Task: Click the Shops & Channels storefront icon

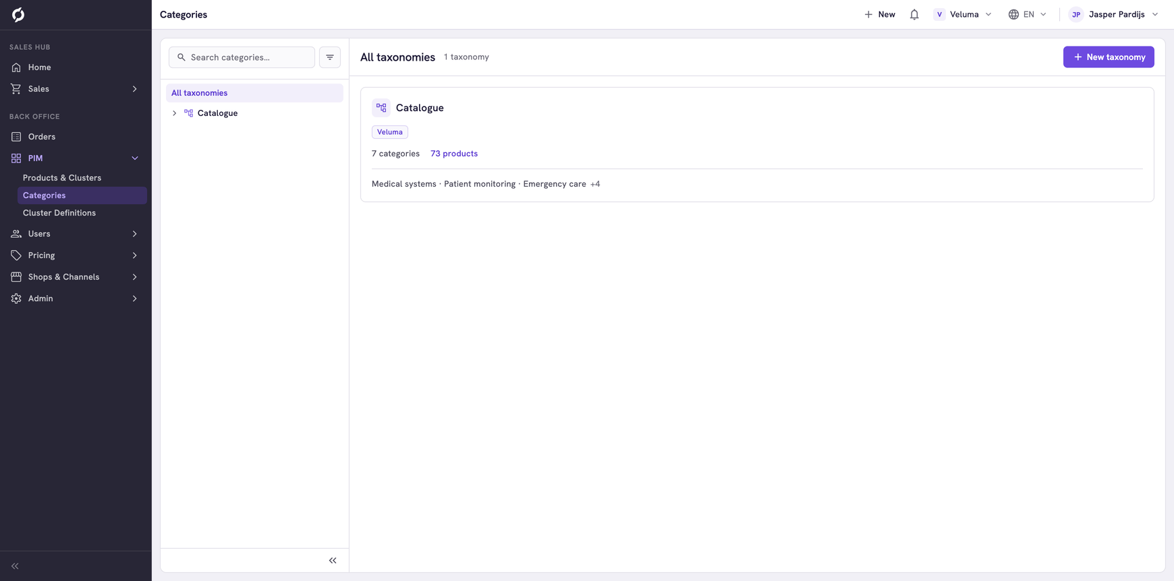Action: (x=16, y=277)
